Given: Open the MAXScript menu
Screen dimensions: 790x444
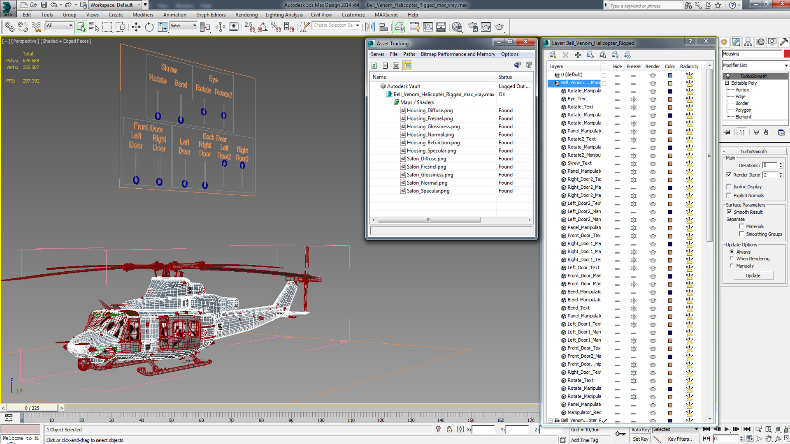Looking at the screenshot, I should tap(386, 15).
